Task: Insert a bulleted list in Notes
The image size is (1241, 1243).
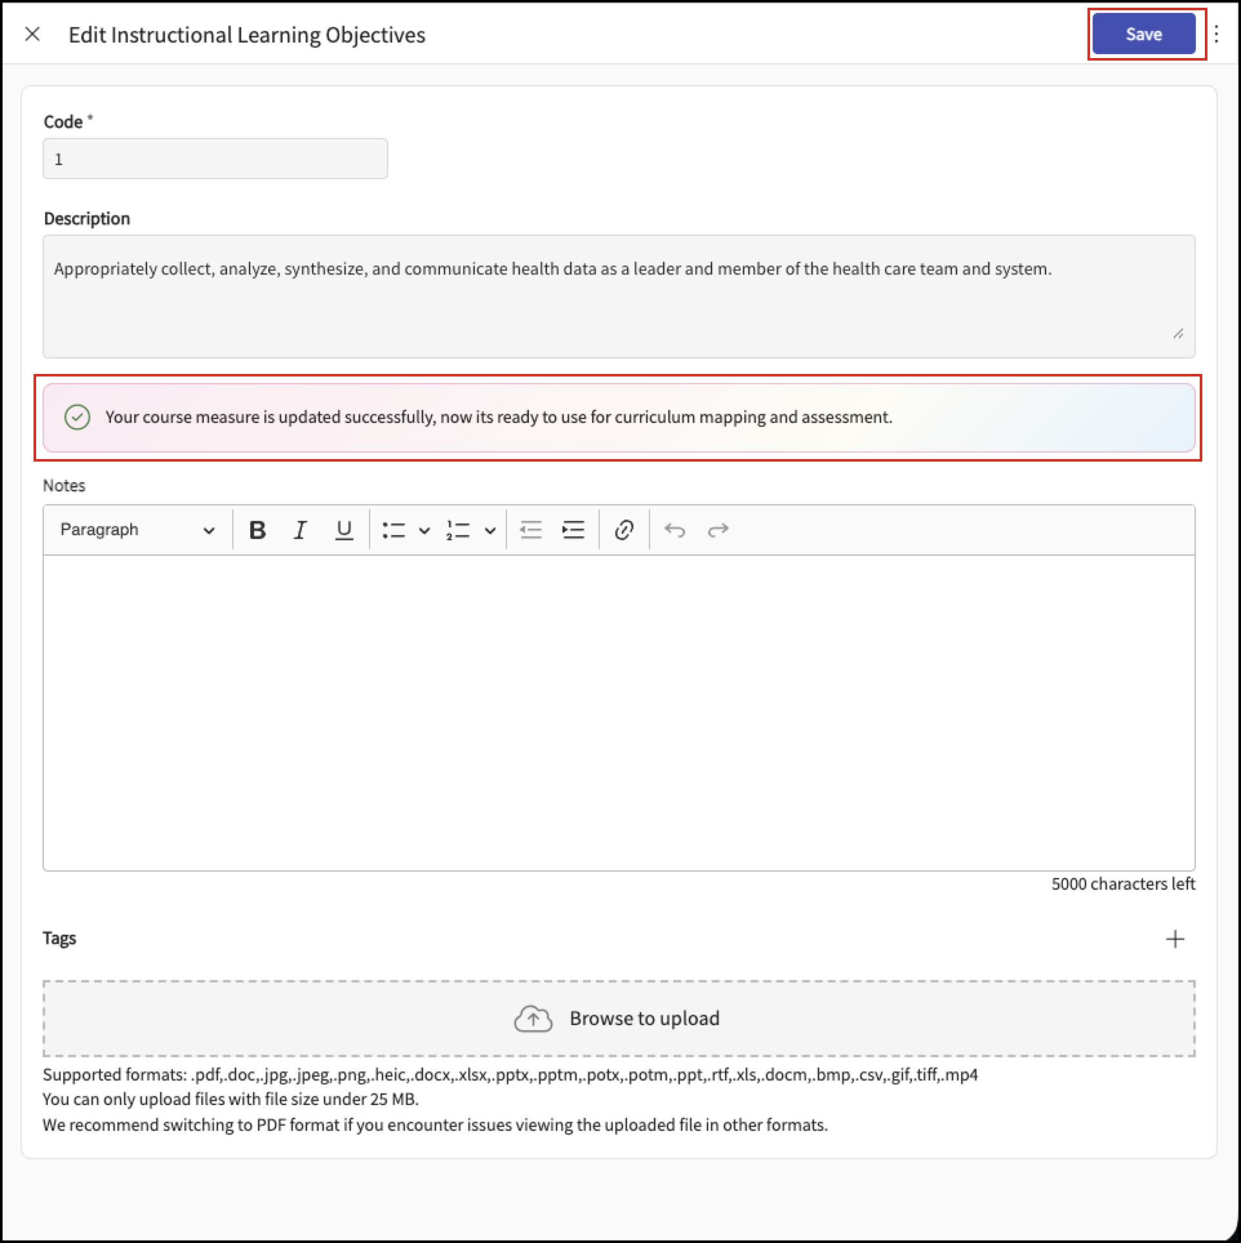Action: coord(393,530)
